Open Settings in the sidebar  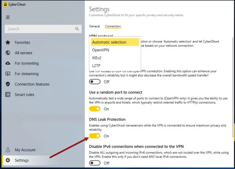point(43,160)
